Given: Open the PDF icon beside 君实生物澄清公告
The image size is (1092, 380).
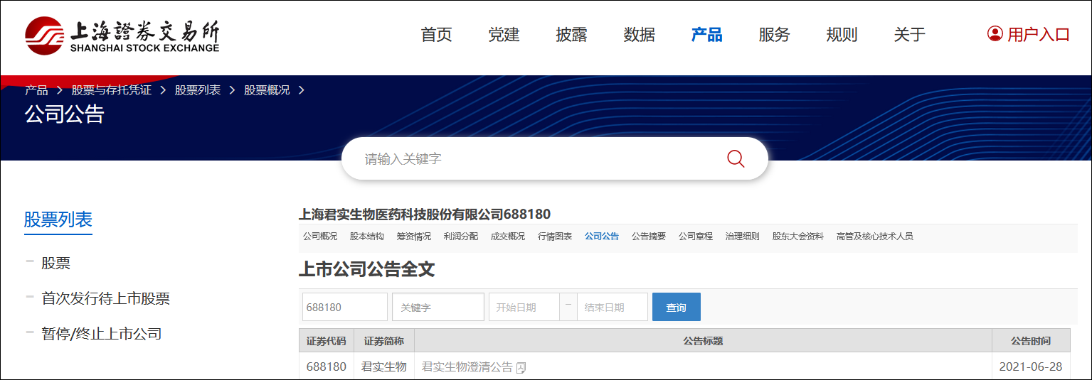Looking at the screenshot, I should pyautogui.click(x=521, y=368).
